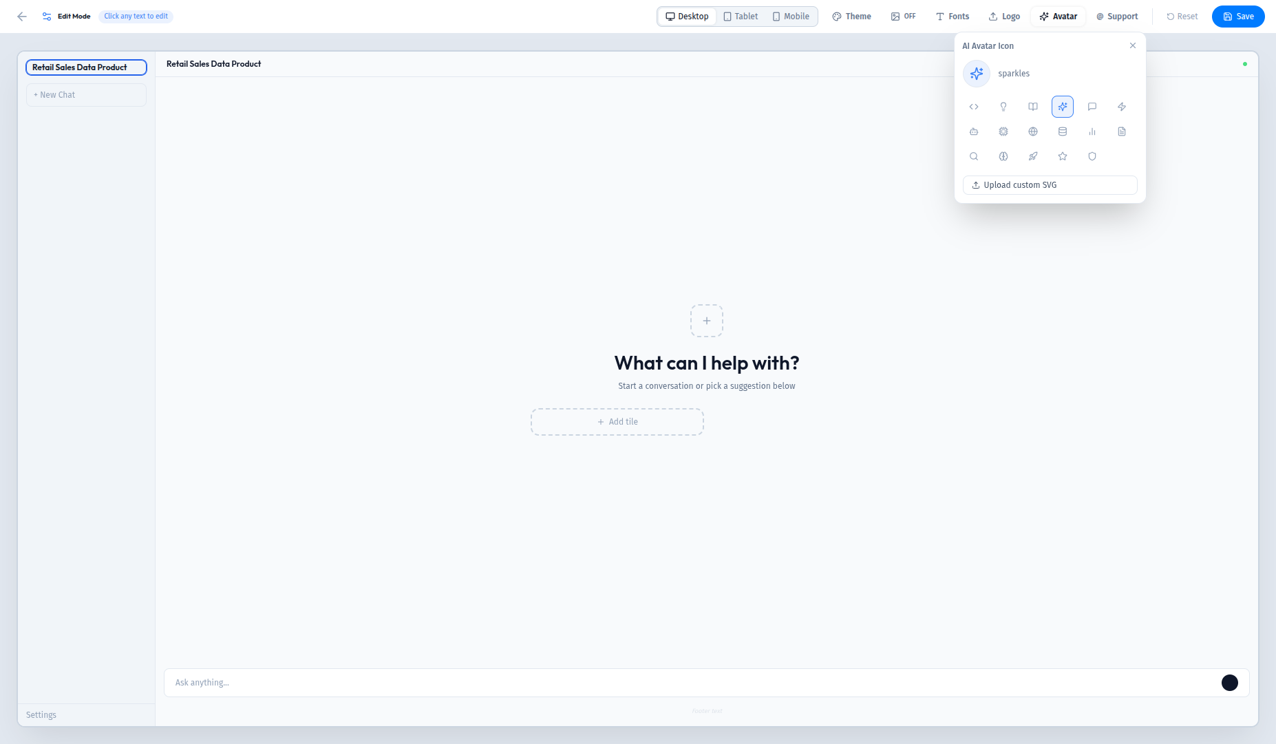
Task: Edit the sidebar Retail Sales Data Product title
Action: [86, 67]
